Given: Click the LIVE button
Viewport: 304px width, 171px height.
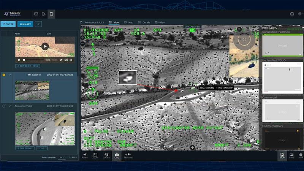Looking at the screenshot, I should click(42, 148).
